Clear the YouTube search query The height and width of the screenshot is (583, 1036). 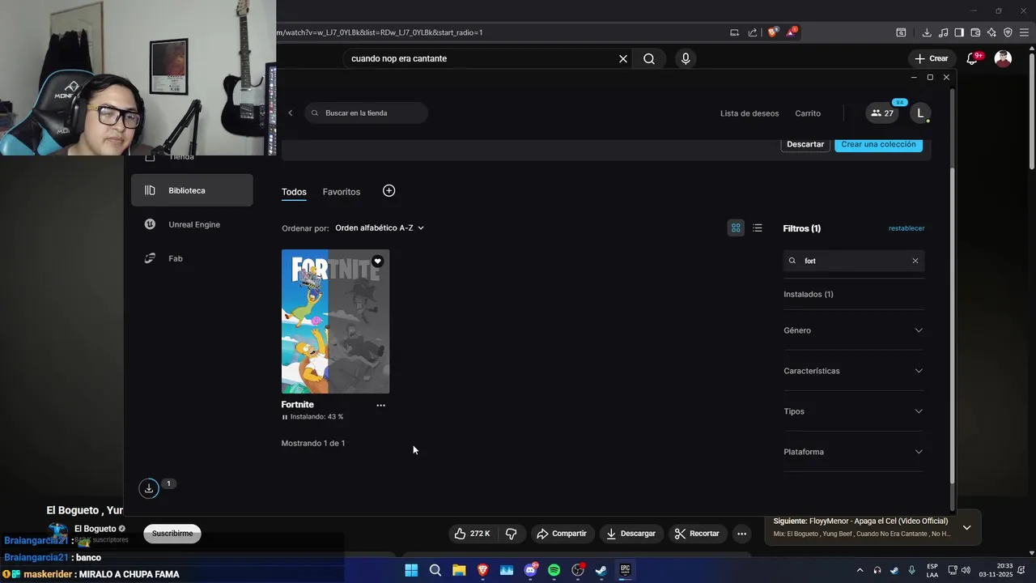623,58
